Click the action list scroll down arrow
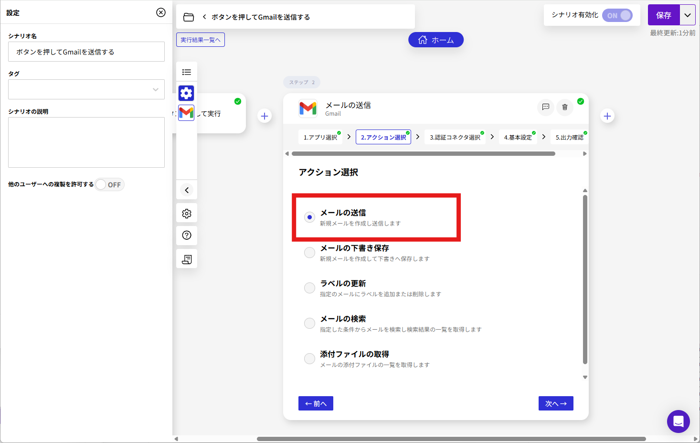The height and width of the screenshot is (443, 700). (585, 378)
